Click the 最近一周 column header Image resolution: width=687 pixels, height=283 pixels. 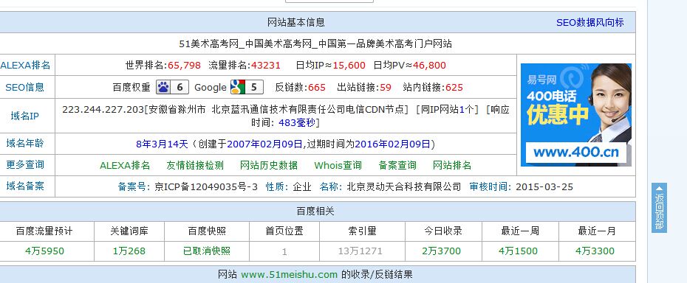coord(520,231)
